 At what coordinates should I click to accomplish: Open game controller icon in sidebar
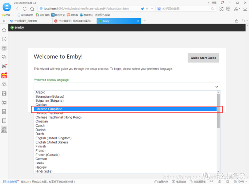[x=4, y=85]
